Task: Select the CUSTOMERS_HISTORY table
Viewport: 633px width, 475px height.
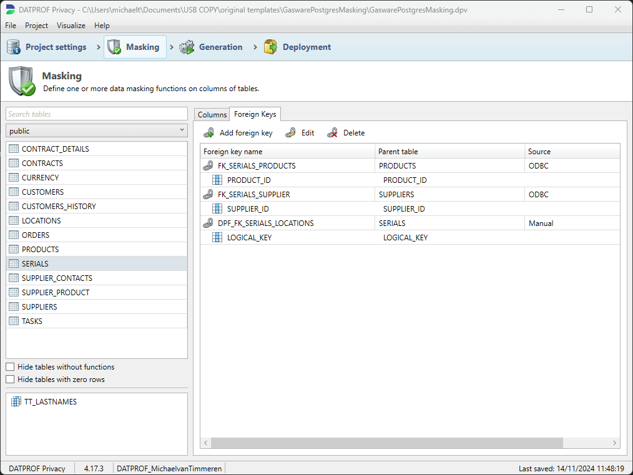Action: 59,207
